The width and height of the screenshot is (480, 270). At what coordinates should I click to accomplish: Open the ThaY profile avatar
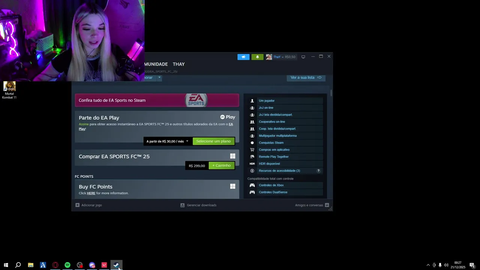pos(269,57)
